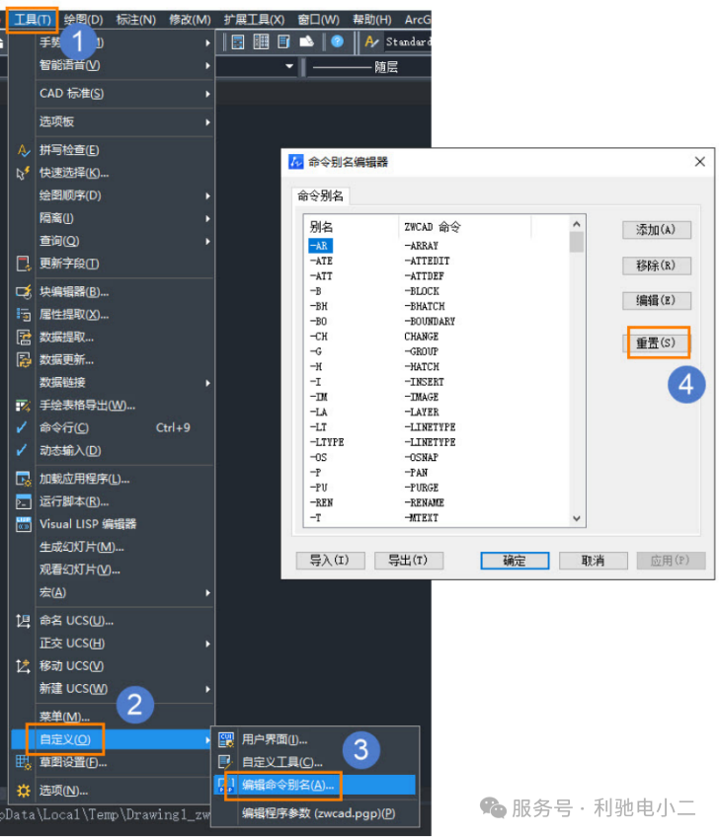The height and width of the screenshot is (837, 719).
Task: Toggle the 命令行(C) checked menu item
Action: pyautogui.click(x=113, y=428)
